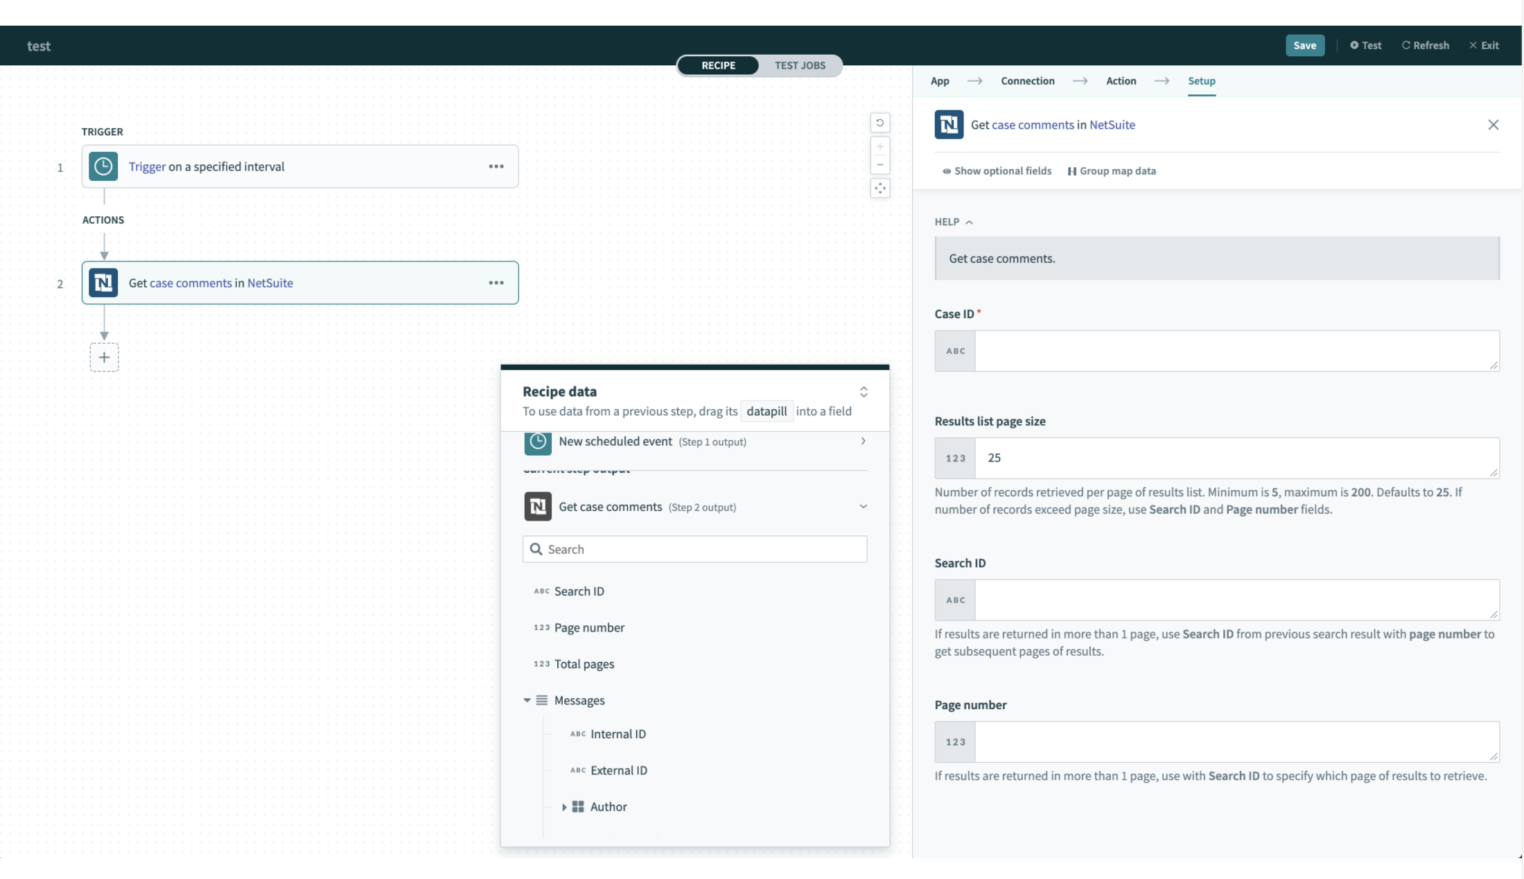Click the clock icon for New scheduled event
The image size is (1524, 879).
[538, 442]
